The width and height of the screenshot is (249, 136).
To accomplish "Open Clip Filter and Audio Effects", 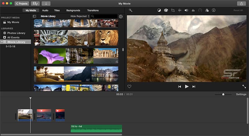I will coord(207,10).
